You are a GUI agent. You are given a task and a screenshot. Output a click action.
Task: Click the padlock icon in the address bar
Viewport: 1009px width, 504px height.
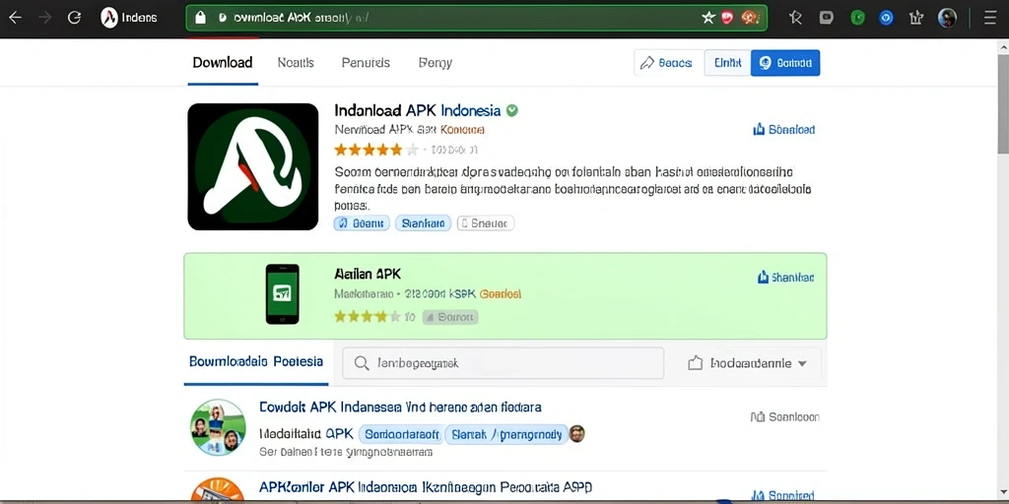coord(200,18)
